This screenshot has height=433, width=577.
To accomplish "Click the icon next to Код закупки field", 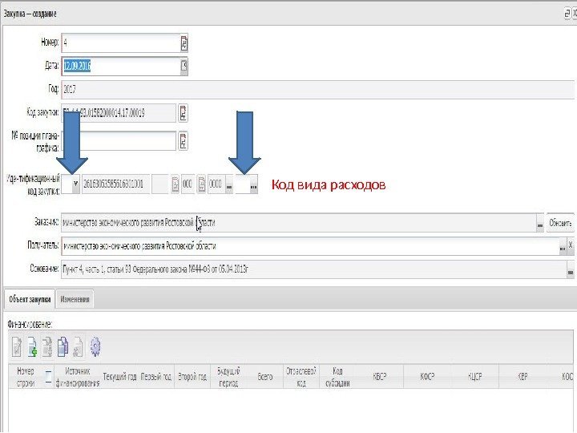I will [x=184, y=113].
